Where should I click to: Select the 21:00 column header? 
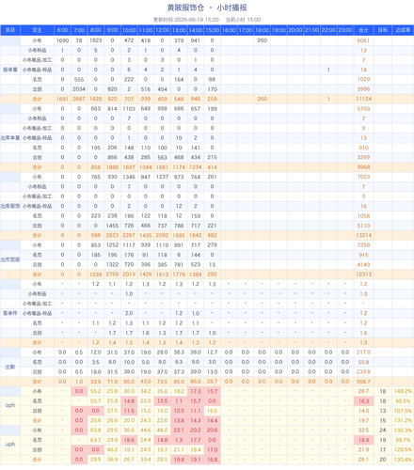click(x=311, y=30)
